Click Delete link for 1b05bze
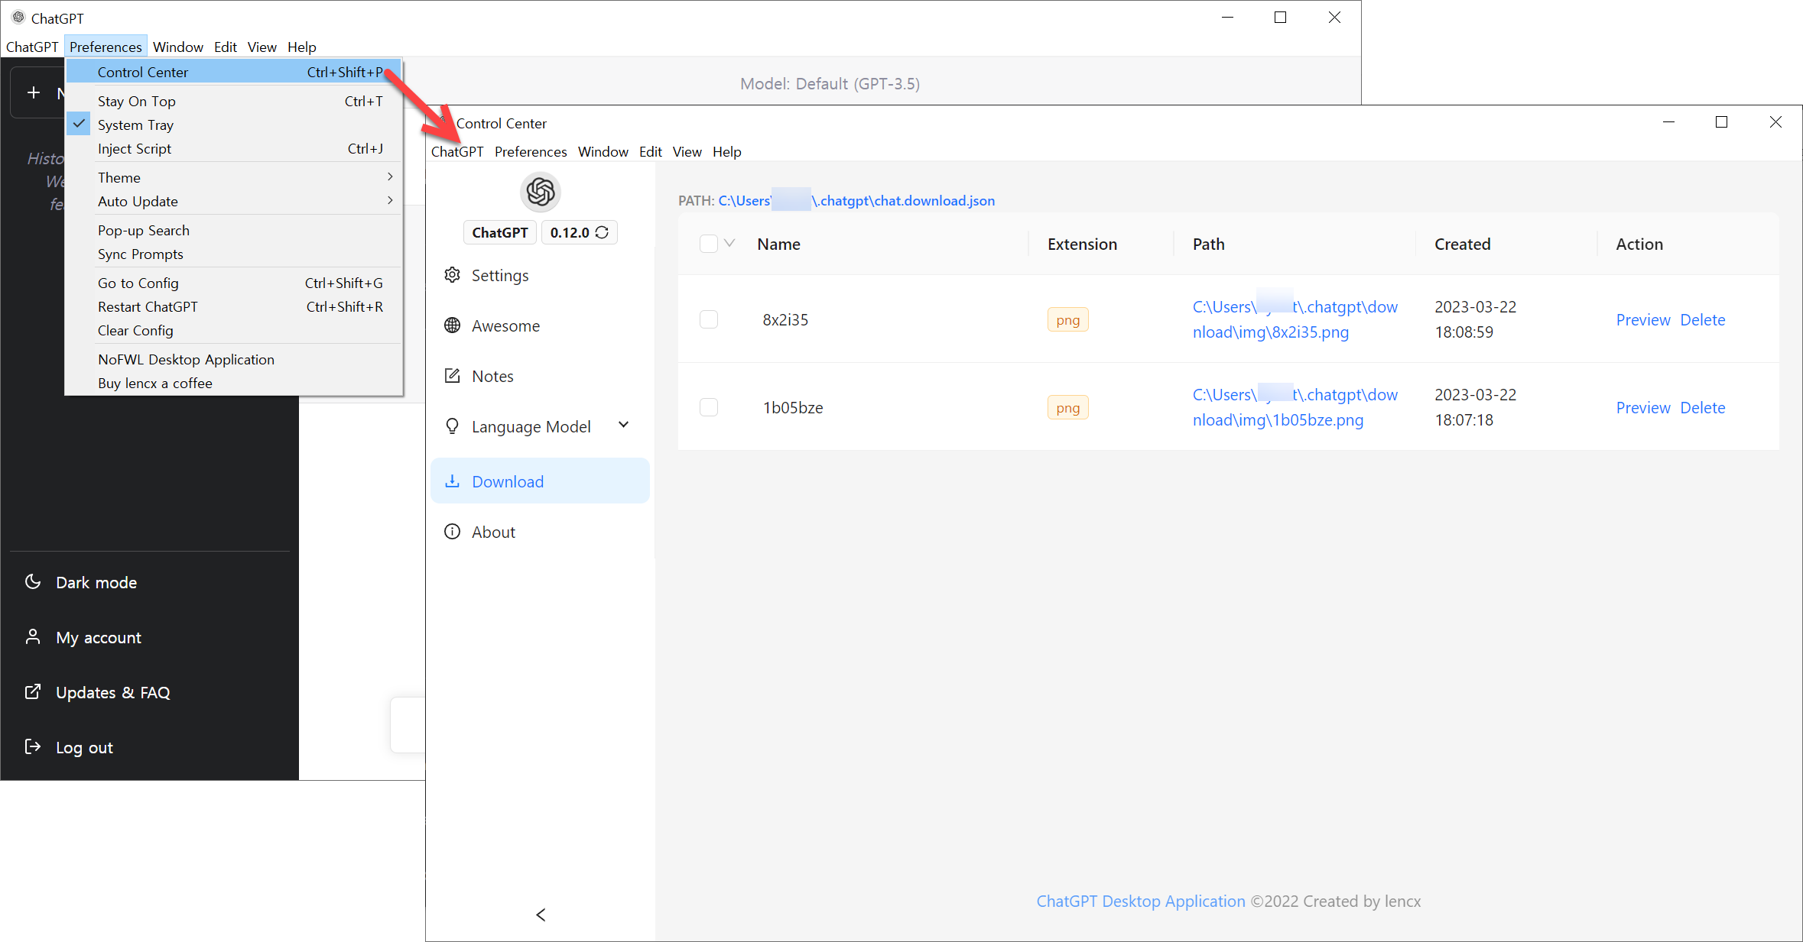The width and height of the screenshot is (1803, 942). click(x=1702, y=407)
